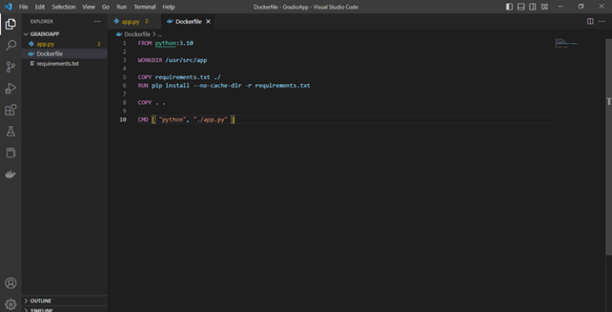Open requirements.txt in file explorer
612x312 pixels.
64,64
